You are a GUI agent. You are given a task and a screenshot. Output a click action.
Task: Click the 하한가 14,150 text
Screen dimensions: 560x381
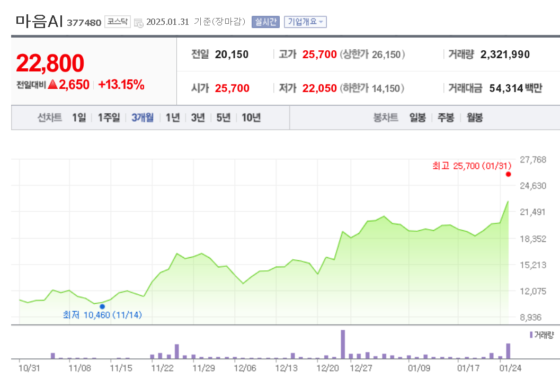372,88
